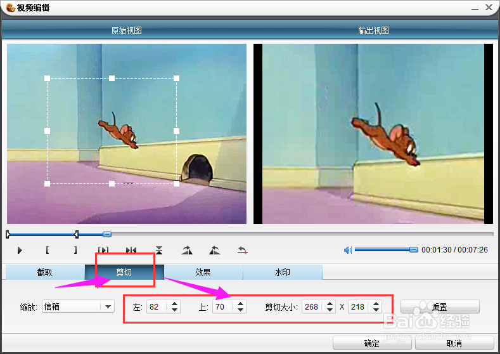Set clip start with left bracket icon
This screenshot has height=354, width=500.
[x=47, y=250]
